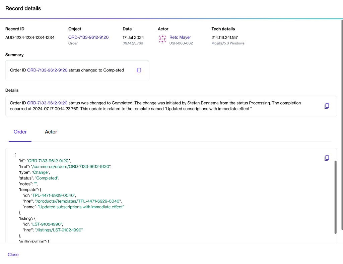This screenshot has width=343, height=264.
Task: Click Reto Mayer's avatar icon
Action: click(x=162, y=40)
